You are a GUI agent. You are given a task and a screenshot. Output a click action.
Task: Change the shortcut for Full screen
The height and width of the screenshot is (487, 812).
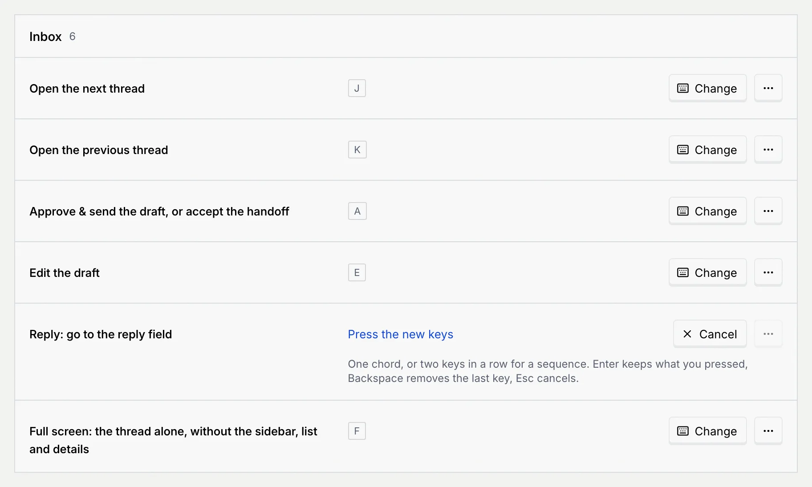[x=707, y=431]
